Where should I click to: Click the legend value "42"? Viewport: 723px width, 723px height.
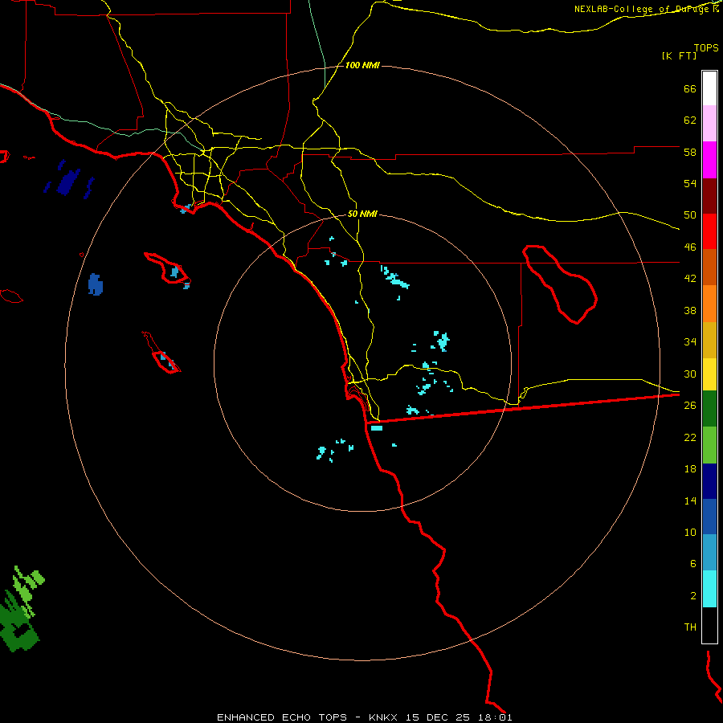[x=690, y=279]
